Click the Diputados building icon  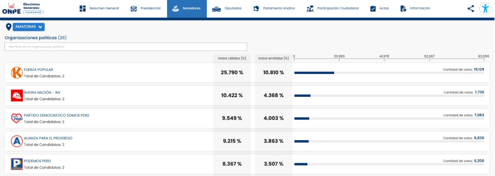(216, 8)
